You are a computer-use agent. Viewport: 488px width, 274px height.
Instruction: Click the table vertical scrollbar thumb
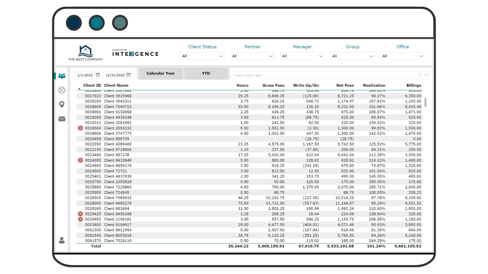(426, 102)
